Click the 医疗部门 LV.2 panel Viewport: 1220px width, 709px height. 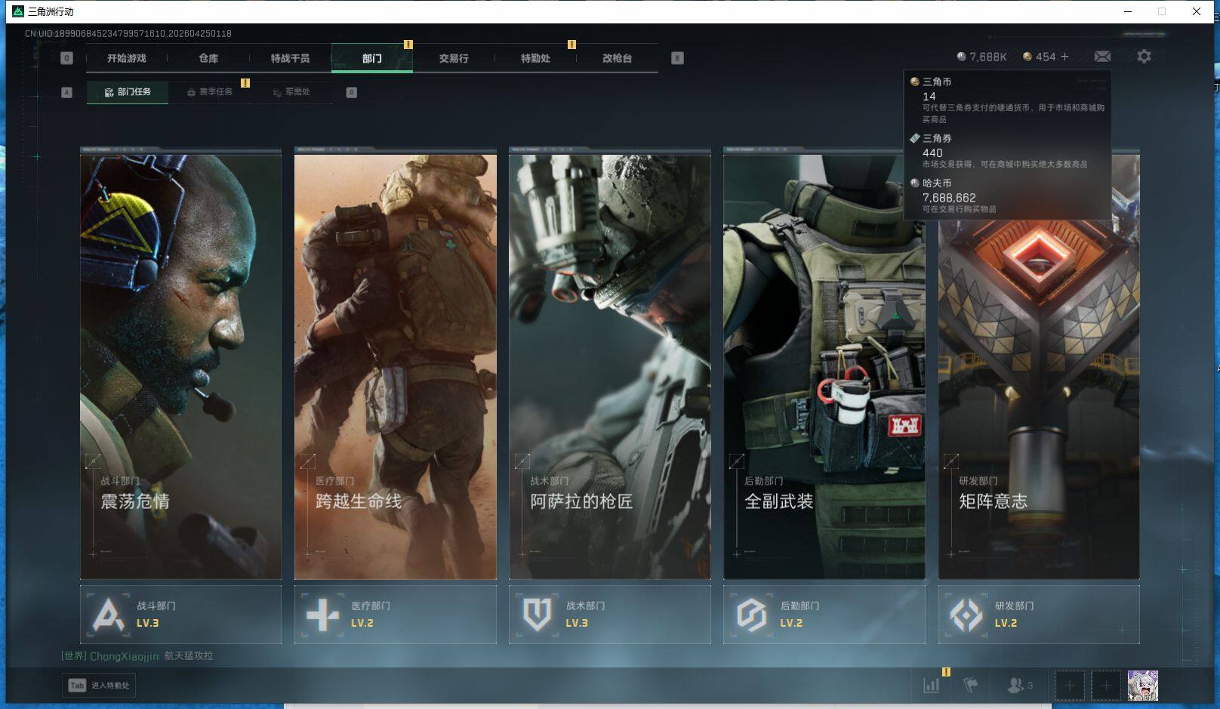[x=396, y=615]
